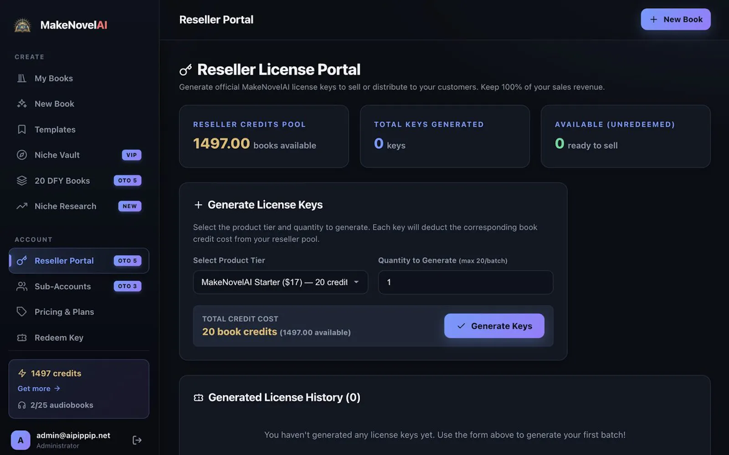Click the MakeNovelAI brand name text
729x455 pixels.
pos(74,25)
